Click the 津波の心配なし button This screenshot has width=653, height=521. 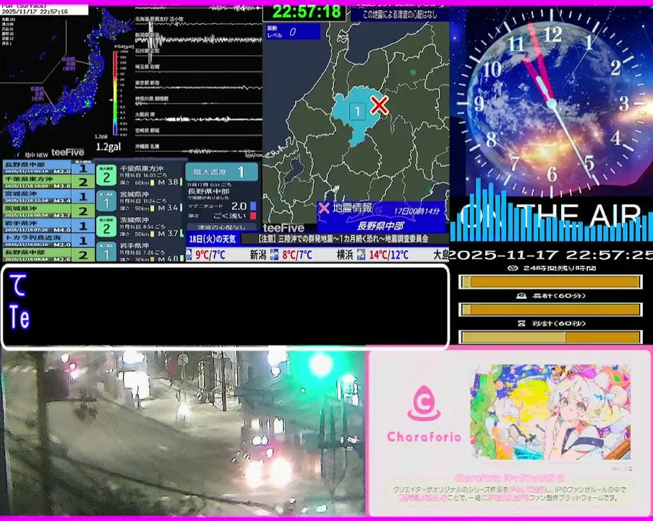(x=221, y=227)
